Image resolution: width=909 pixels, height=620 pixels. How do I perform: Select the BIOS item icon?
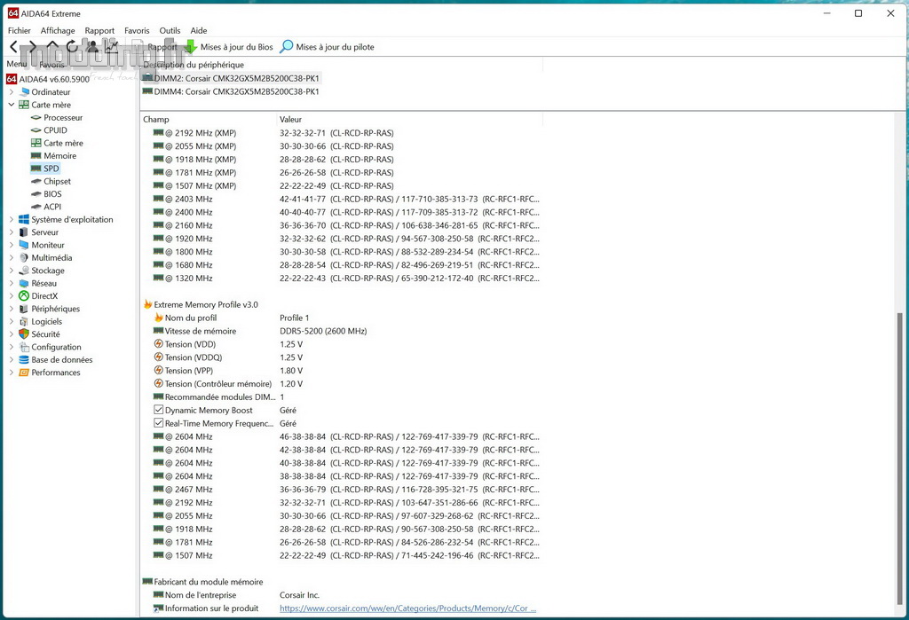pos(36,193)
